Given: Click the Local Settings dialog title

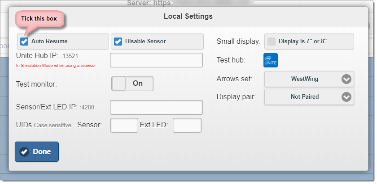Looking at the screenshot, I should (x=188, y=17).
